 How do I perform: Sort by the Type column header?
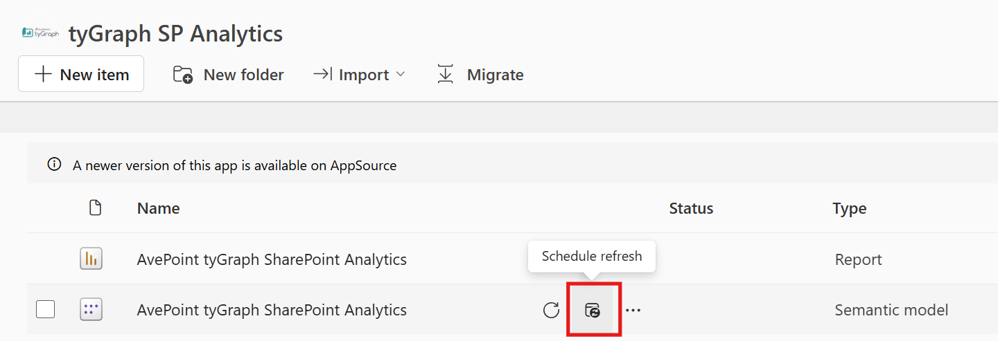coord(849,208)
